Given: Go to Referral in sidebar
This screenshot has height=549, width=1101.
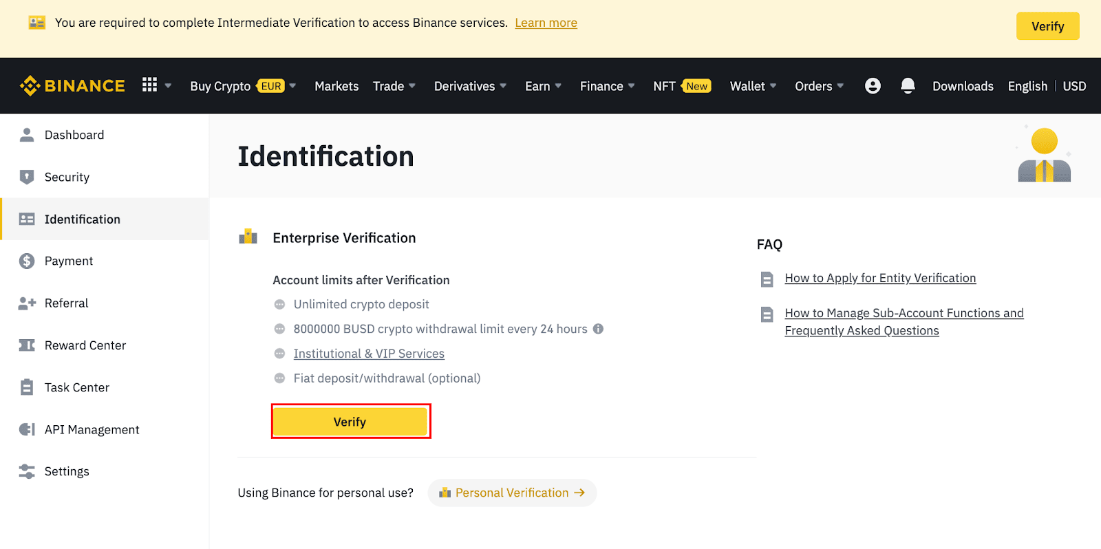Looking at the screenshot, I should click(x=67, y=303).
